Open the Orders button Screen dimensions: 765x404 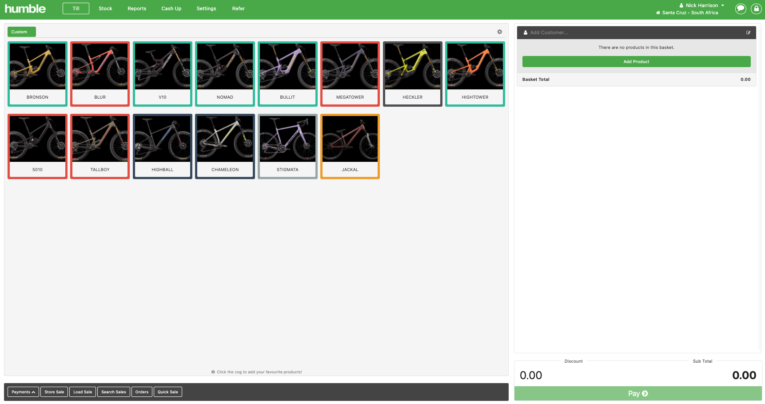coord(142,392)
